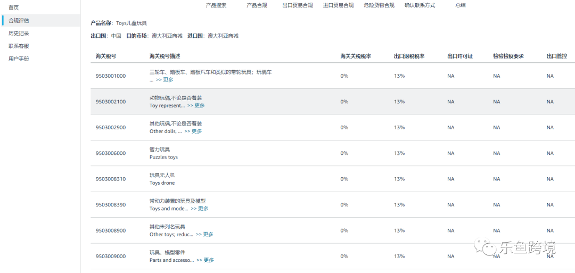575x273 pixels.
Task: Open 历史记录 from the sidebar
Action: (19, 33)
